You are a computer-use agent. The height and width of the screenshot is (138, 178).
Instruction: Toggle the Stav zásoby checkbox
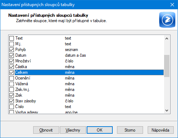11,101
